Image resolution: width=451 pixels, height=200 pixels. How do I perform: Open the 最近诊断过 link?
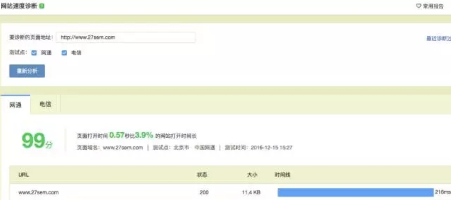(438, 39)
